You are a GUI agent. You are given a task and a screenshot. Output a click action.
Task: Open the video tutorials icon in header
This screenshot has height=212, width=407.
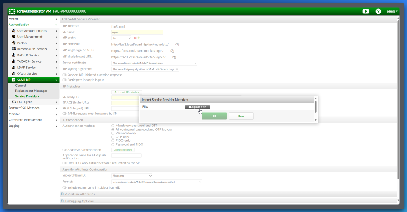click(366, 11)
